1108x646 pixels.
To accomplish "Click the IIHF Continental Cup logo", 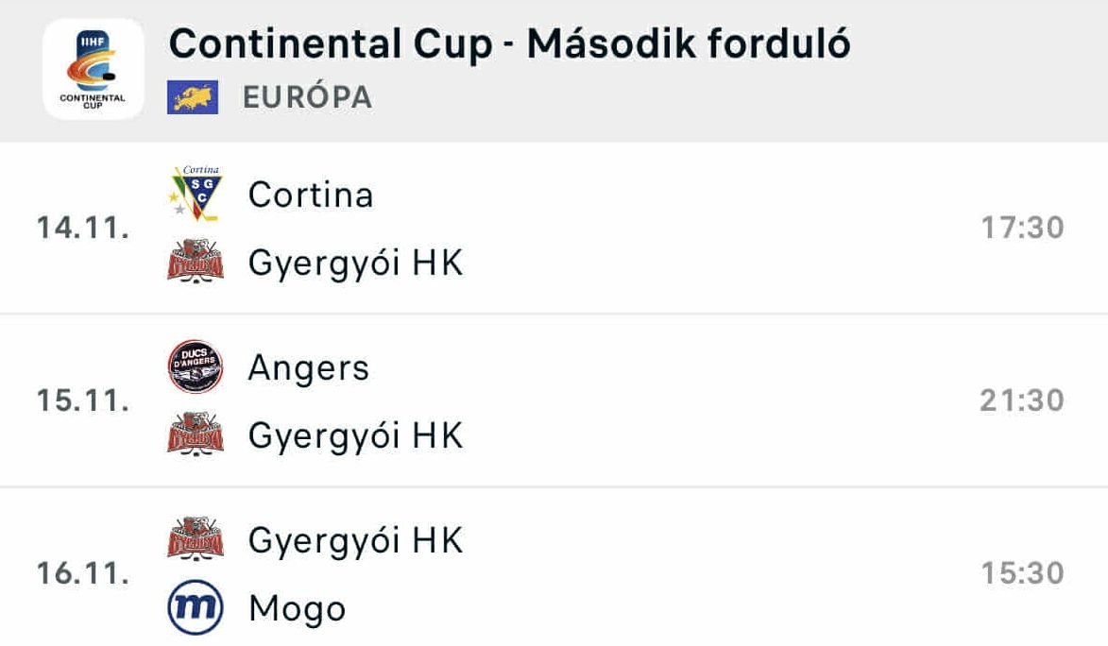I will point(94,69).
